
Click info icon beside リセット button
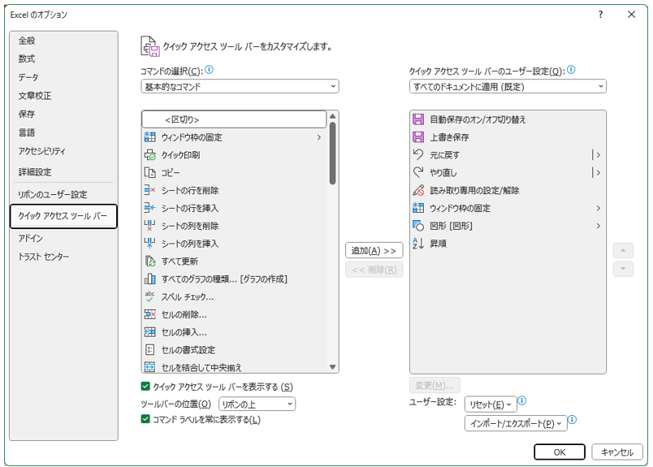[521, 400]
